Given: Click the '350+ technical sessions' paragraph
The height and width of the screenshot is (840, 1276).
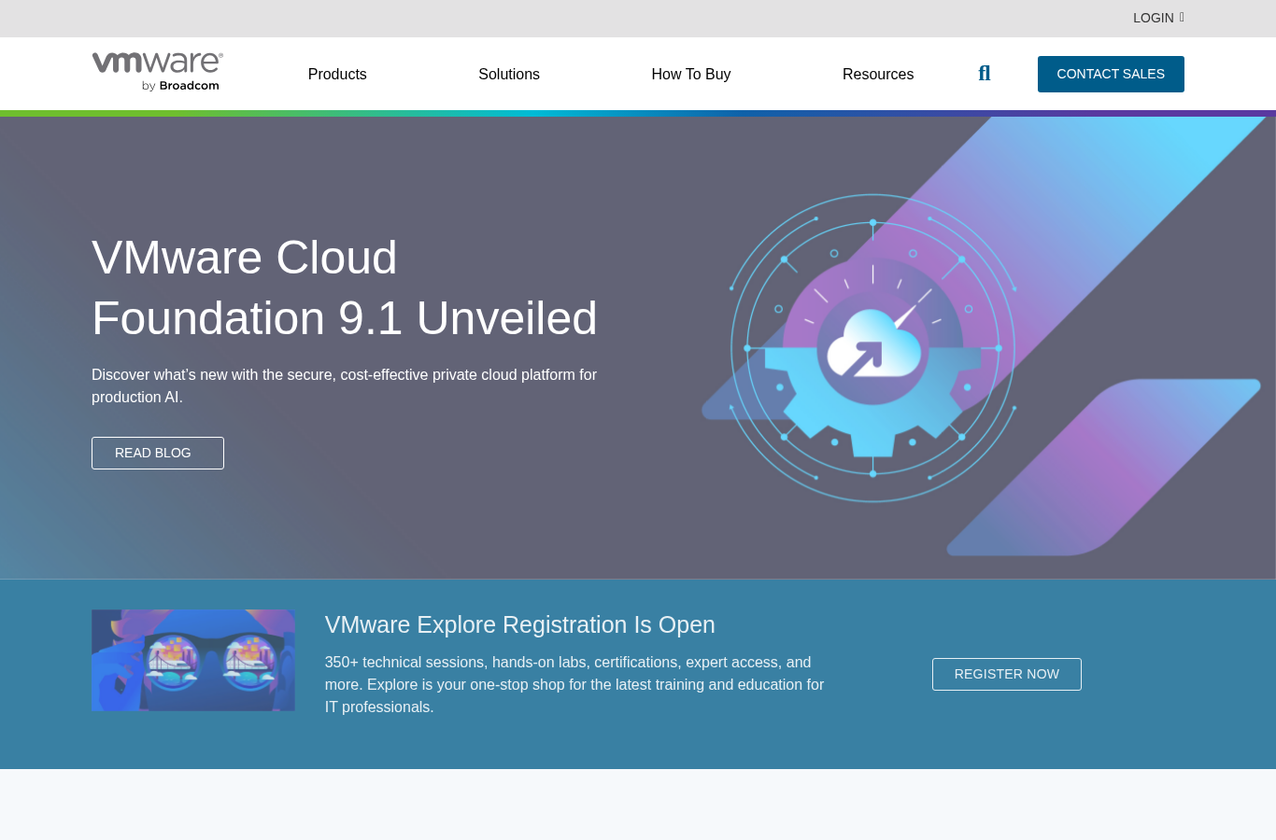Looking at the screenshot, I should tap(574, 684).
